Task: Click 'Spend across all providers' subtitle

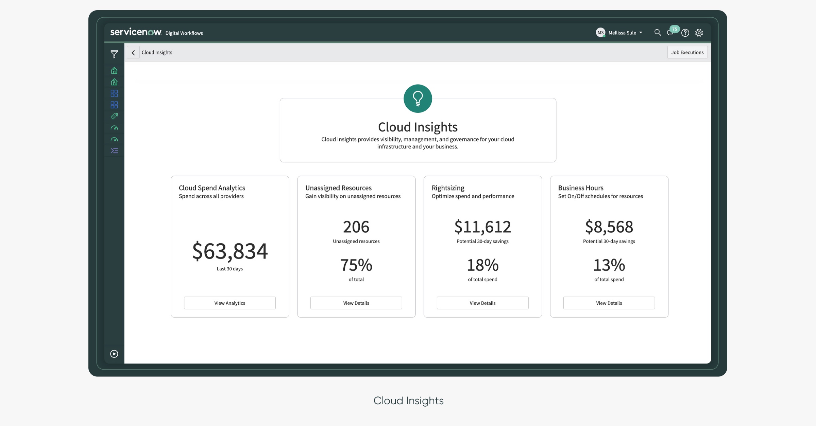Action: [x=211, y=196]
